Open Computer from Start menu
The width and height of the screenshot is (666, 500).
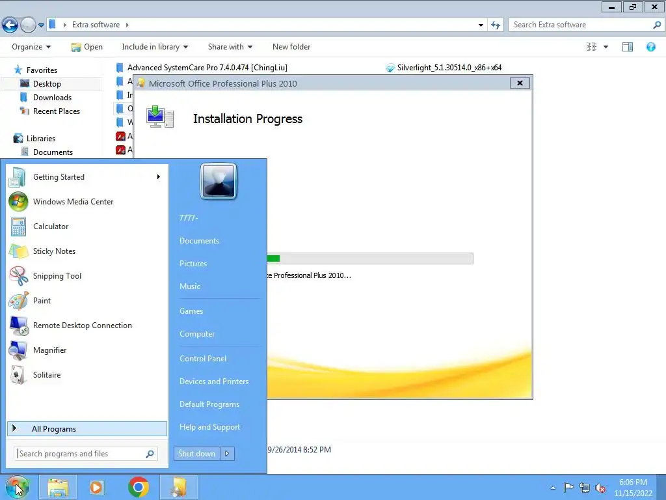(x=197, y=334)
